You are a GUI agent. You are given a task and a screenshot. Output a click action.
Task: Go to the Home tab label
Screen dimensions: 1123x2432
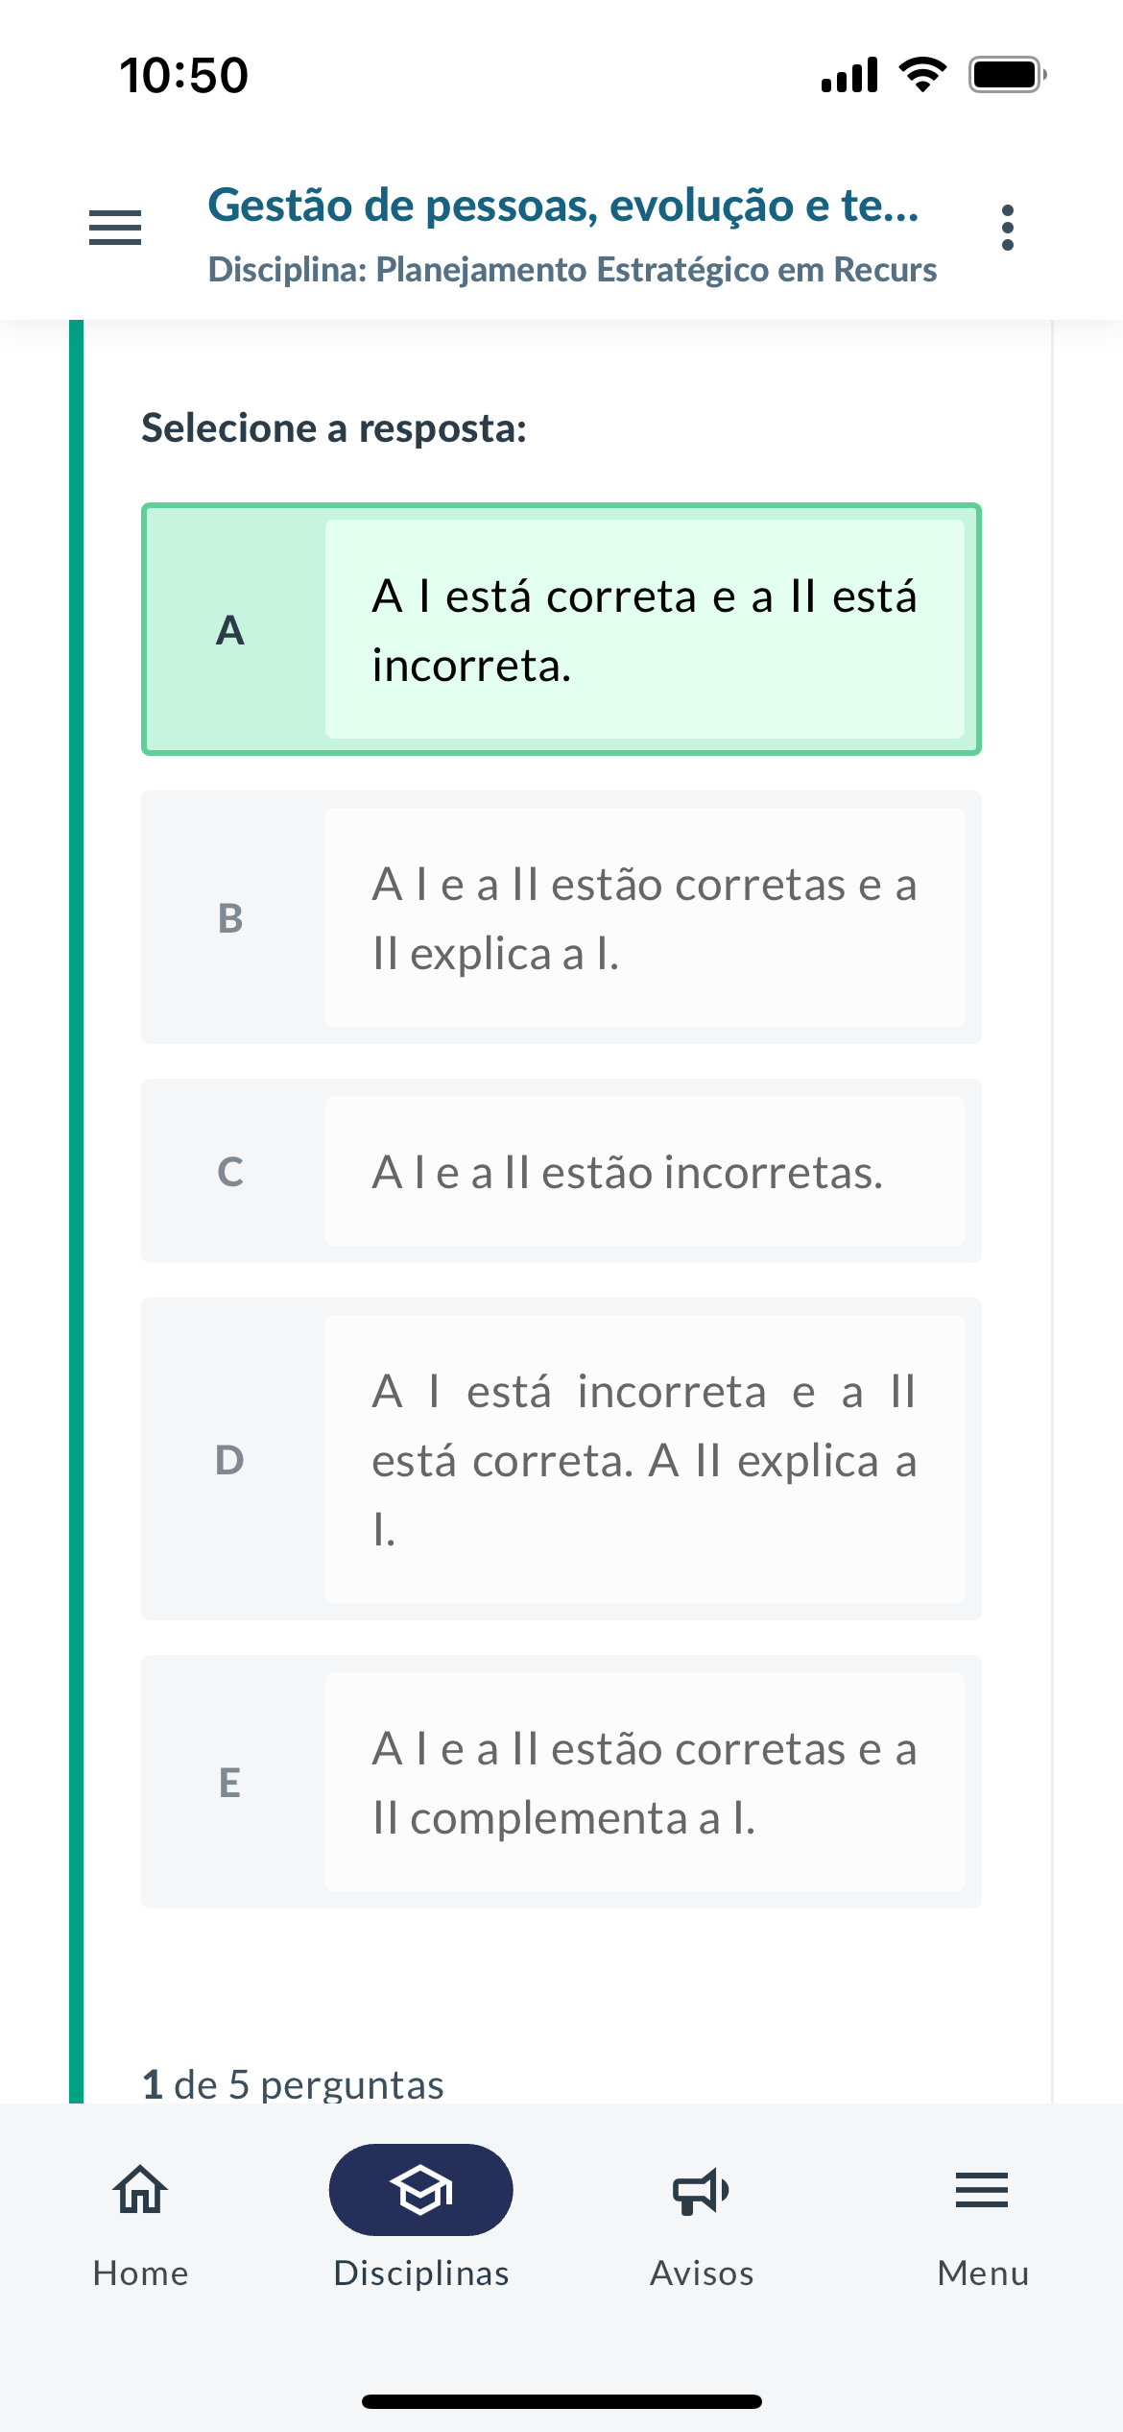click(x=140, y=2274)
